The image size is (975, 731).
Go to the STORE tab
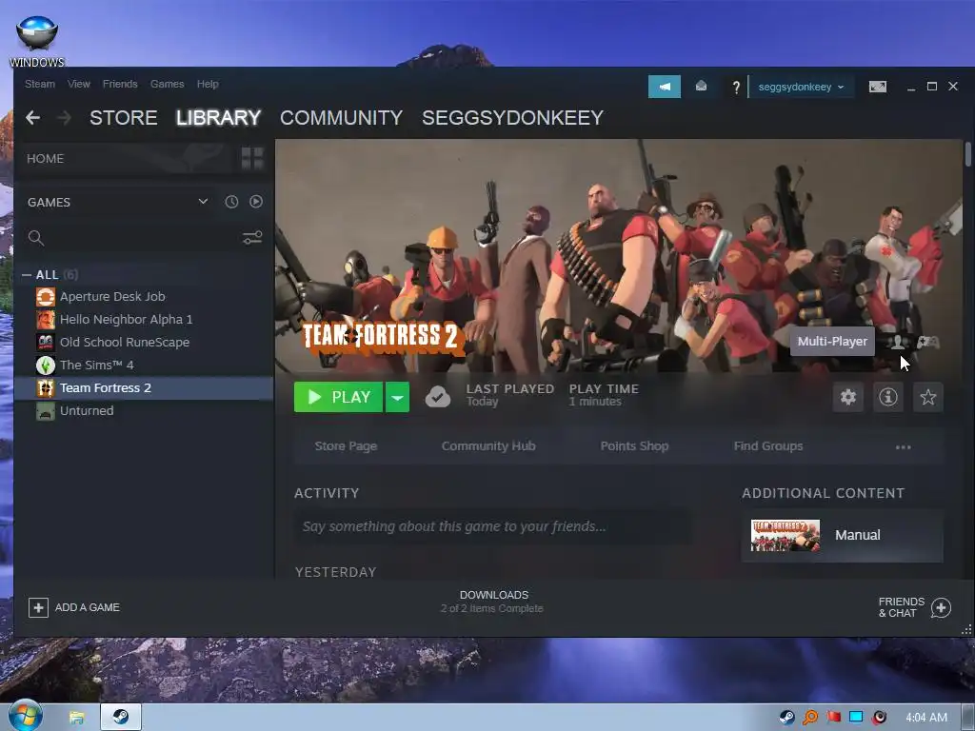coord(123,117)
